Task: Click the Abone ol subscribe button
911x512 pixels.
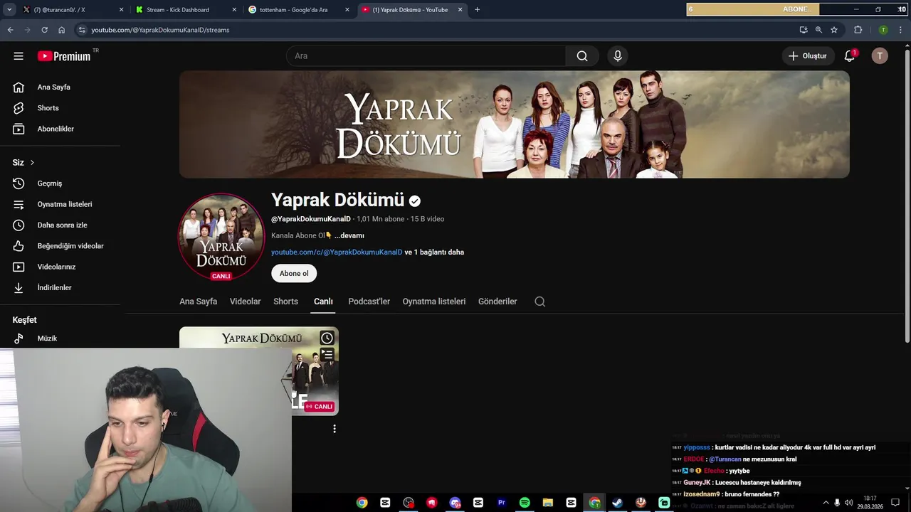Action: coord(294,274)
